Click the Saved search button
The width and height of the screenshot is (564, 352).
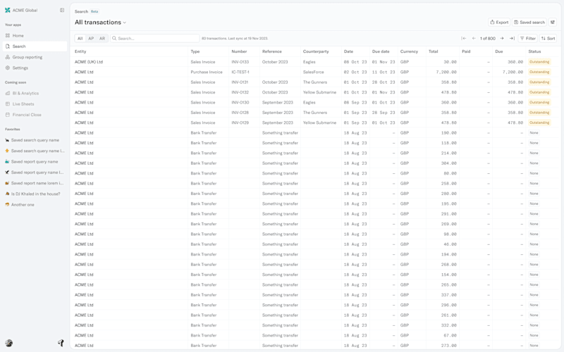click(x=529, y=23)
